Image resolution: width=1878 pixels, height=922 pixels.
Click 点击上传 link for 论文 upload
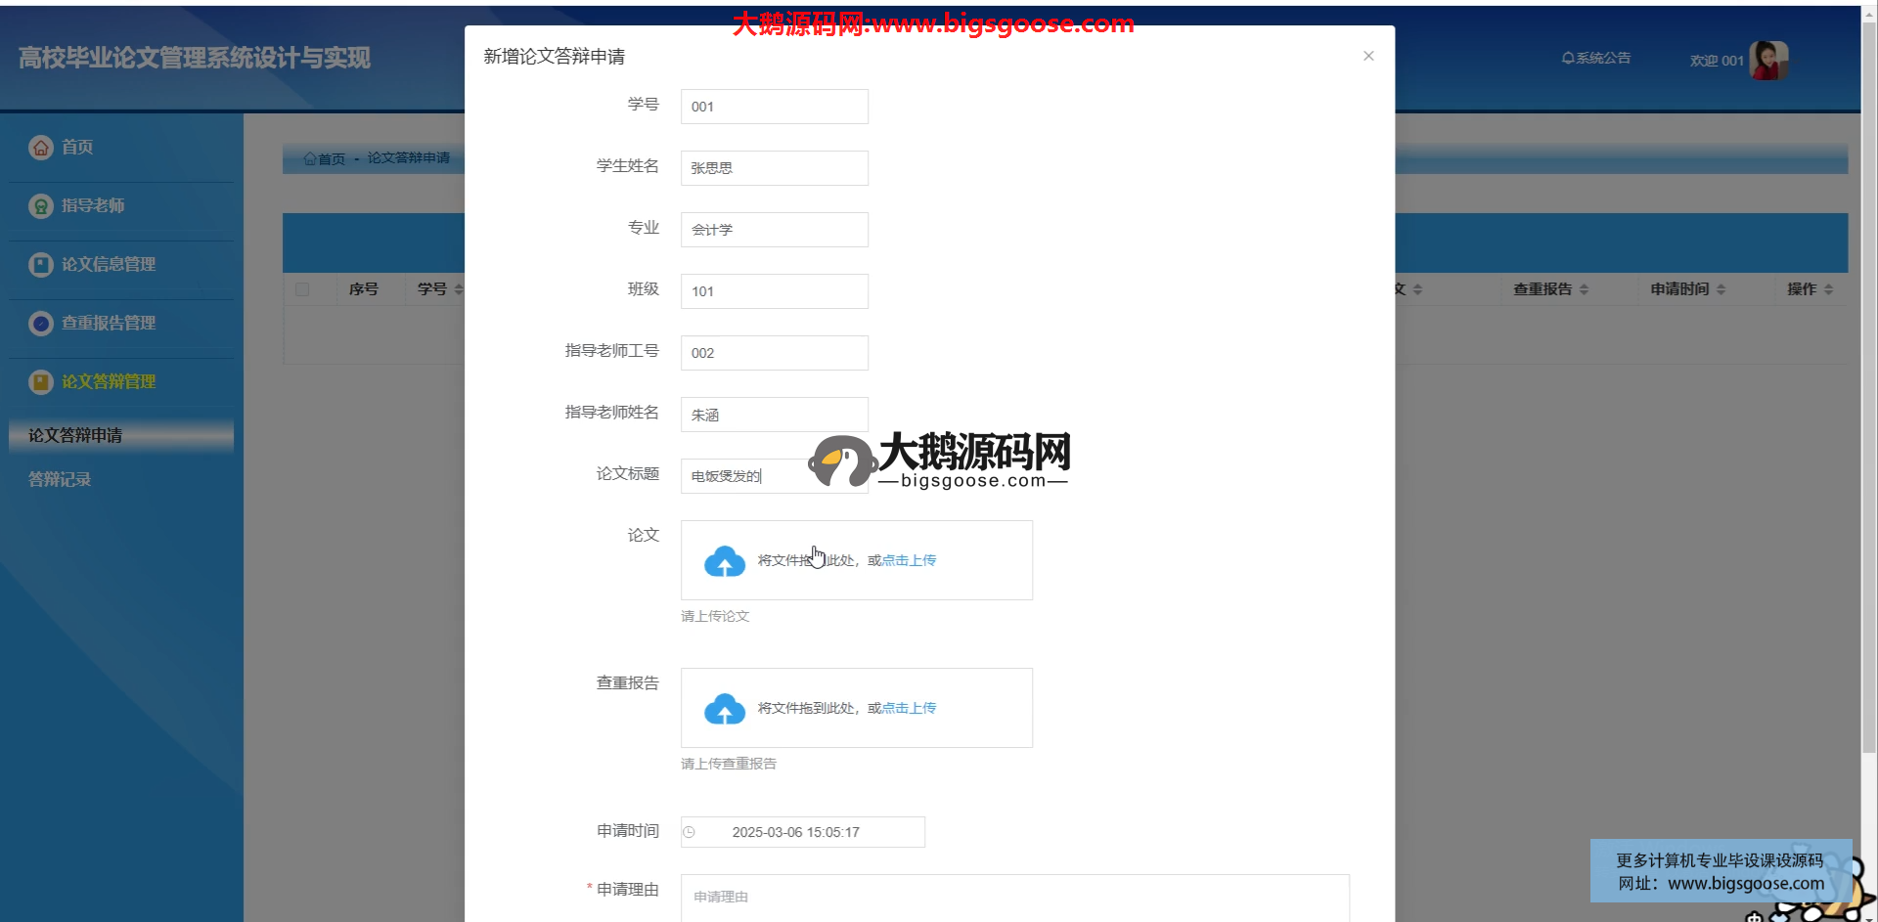909,560
